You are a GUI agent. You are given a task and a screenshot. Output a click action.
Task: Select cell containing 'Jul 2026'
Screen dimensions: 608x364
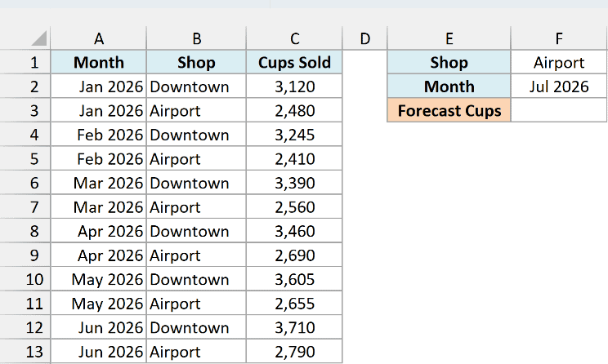point(559,87)
